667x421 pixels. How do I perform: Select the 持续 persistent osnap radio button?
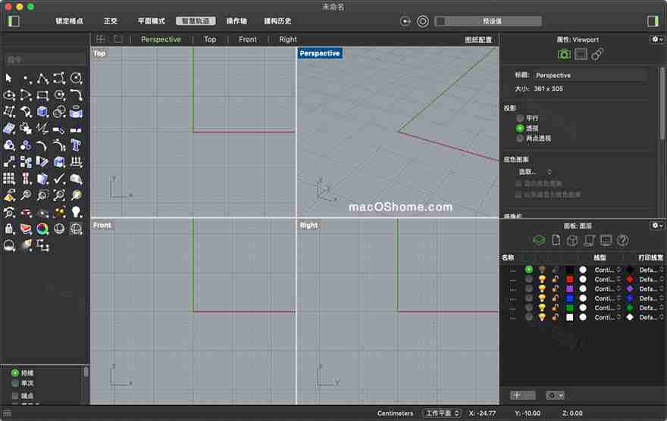tap(15, 373)
